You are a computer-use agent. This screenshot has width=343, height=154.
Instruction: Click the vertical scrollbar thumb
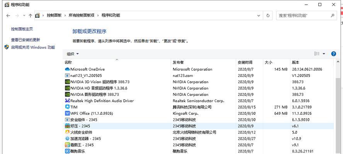point(338,115)
